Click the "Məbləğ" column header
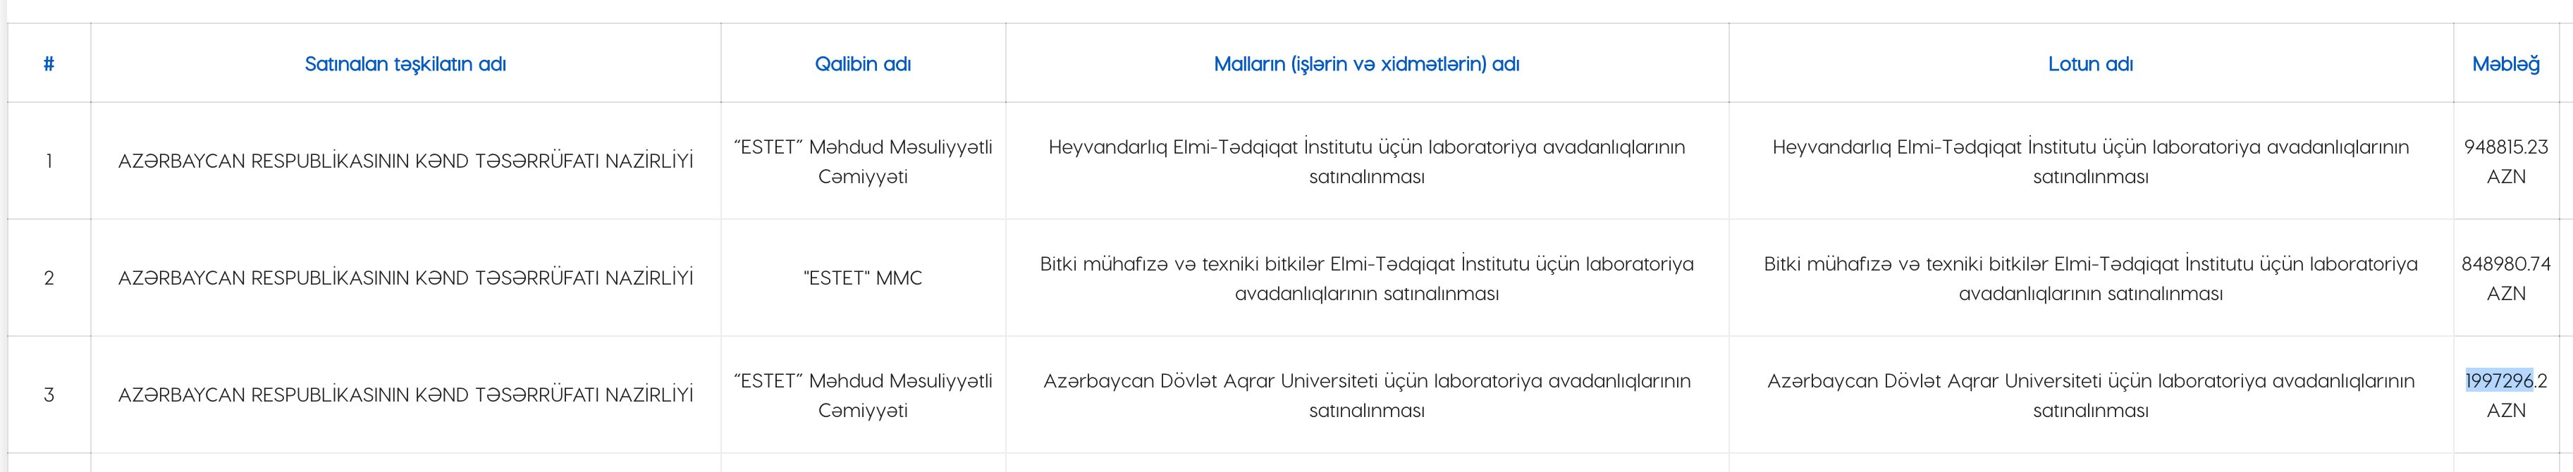 [2505, 64]
